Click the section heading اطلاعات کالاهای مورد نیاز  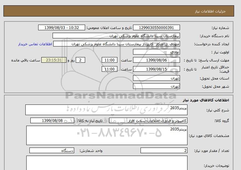pos(206,100)
